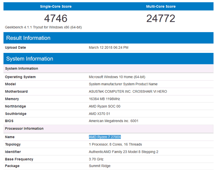Screen dimensions: 217x171
Task: Click the AMD X370 51 southbridge value
Action: (x=99, y=114)
